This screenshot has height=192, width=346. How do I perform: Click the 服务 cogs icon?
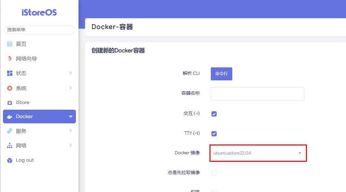point(10,131)
